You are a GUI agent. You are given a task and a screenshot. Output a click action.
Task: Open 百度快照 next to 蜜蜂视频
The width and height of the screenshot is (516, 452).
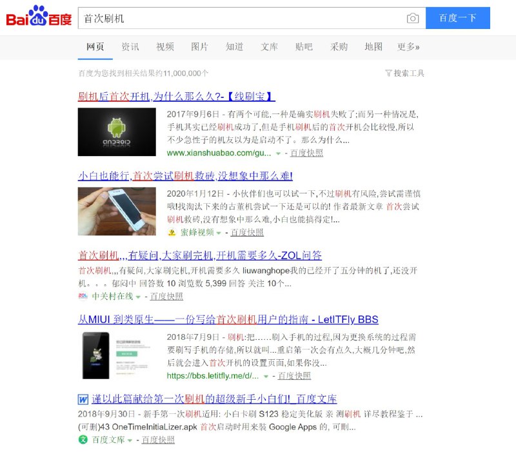247,233
